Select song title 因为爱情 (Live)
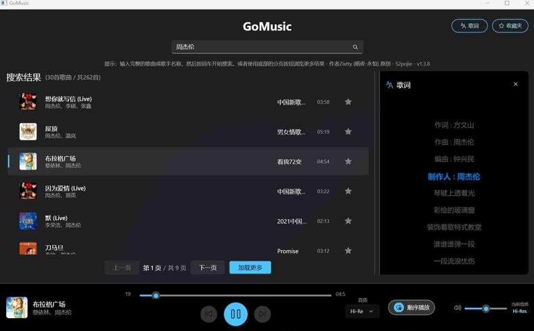This screenshot has height=331, width=534. (66, 188)
